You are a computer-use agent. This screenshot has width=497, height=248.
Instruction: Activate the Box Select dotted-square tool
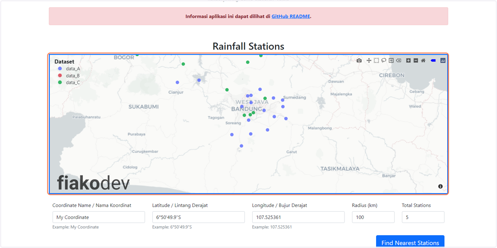[x=376, y=61]
